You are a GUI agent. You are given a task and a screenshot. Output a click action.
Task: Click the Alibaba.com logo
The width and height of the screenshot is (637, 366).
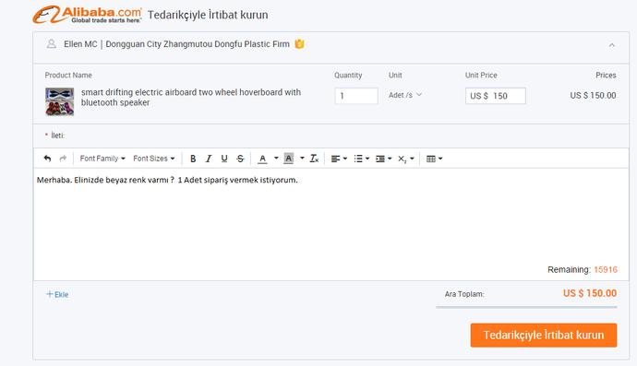click(88, 15)
